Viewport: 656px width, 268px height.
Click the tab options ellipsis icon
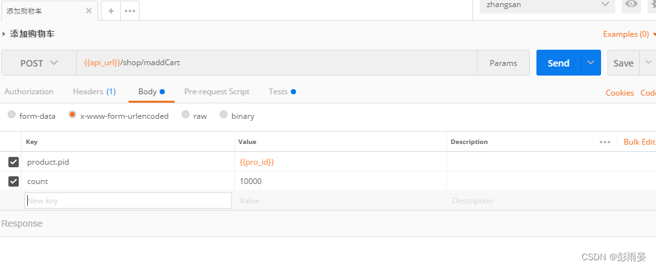pos(130,11)
